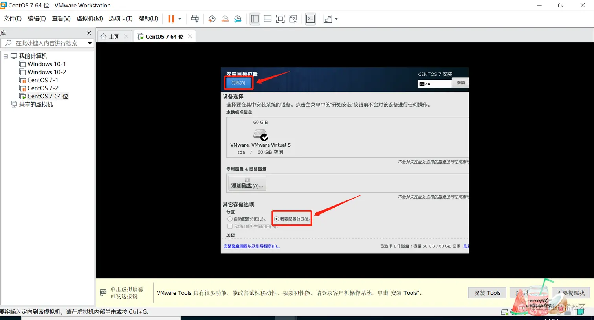Image resolution: width=594 pixels, height=320 pixels.
Task: Close the library panel with its X
Action: coord(89,33)
